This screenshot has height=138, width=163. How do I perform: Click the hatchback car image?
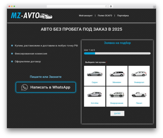(x=95, y=94)
